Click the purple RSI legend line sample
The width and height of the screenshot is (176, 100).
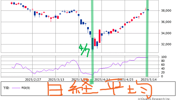[16, 88]
